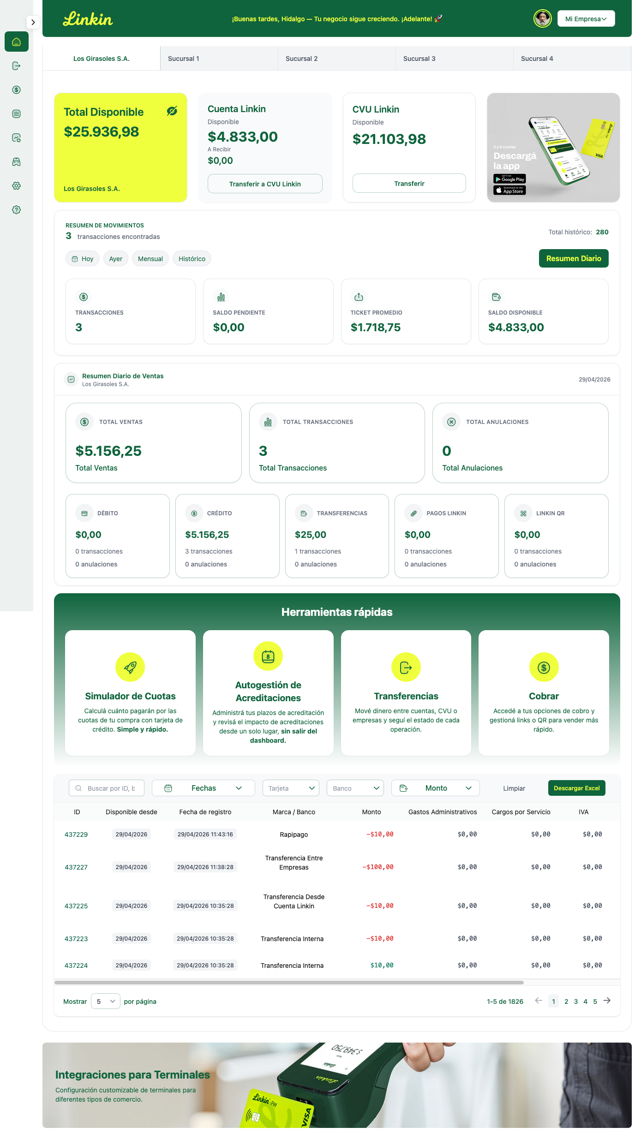Clear the filters with Limpiar

pyautogui.click(x=514, y=788)
